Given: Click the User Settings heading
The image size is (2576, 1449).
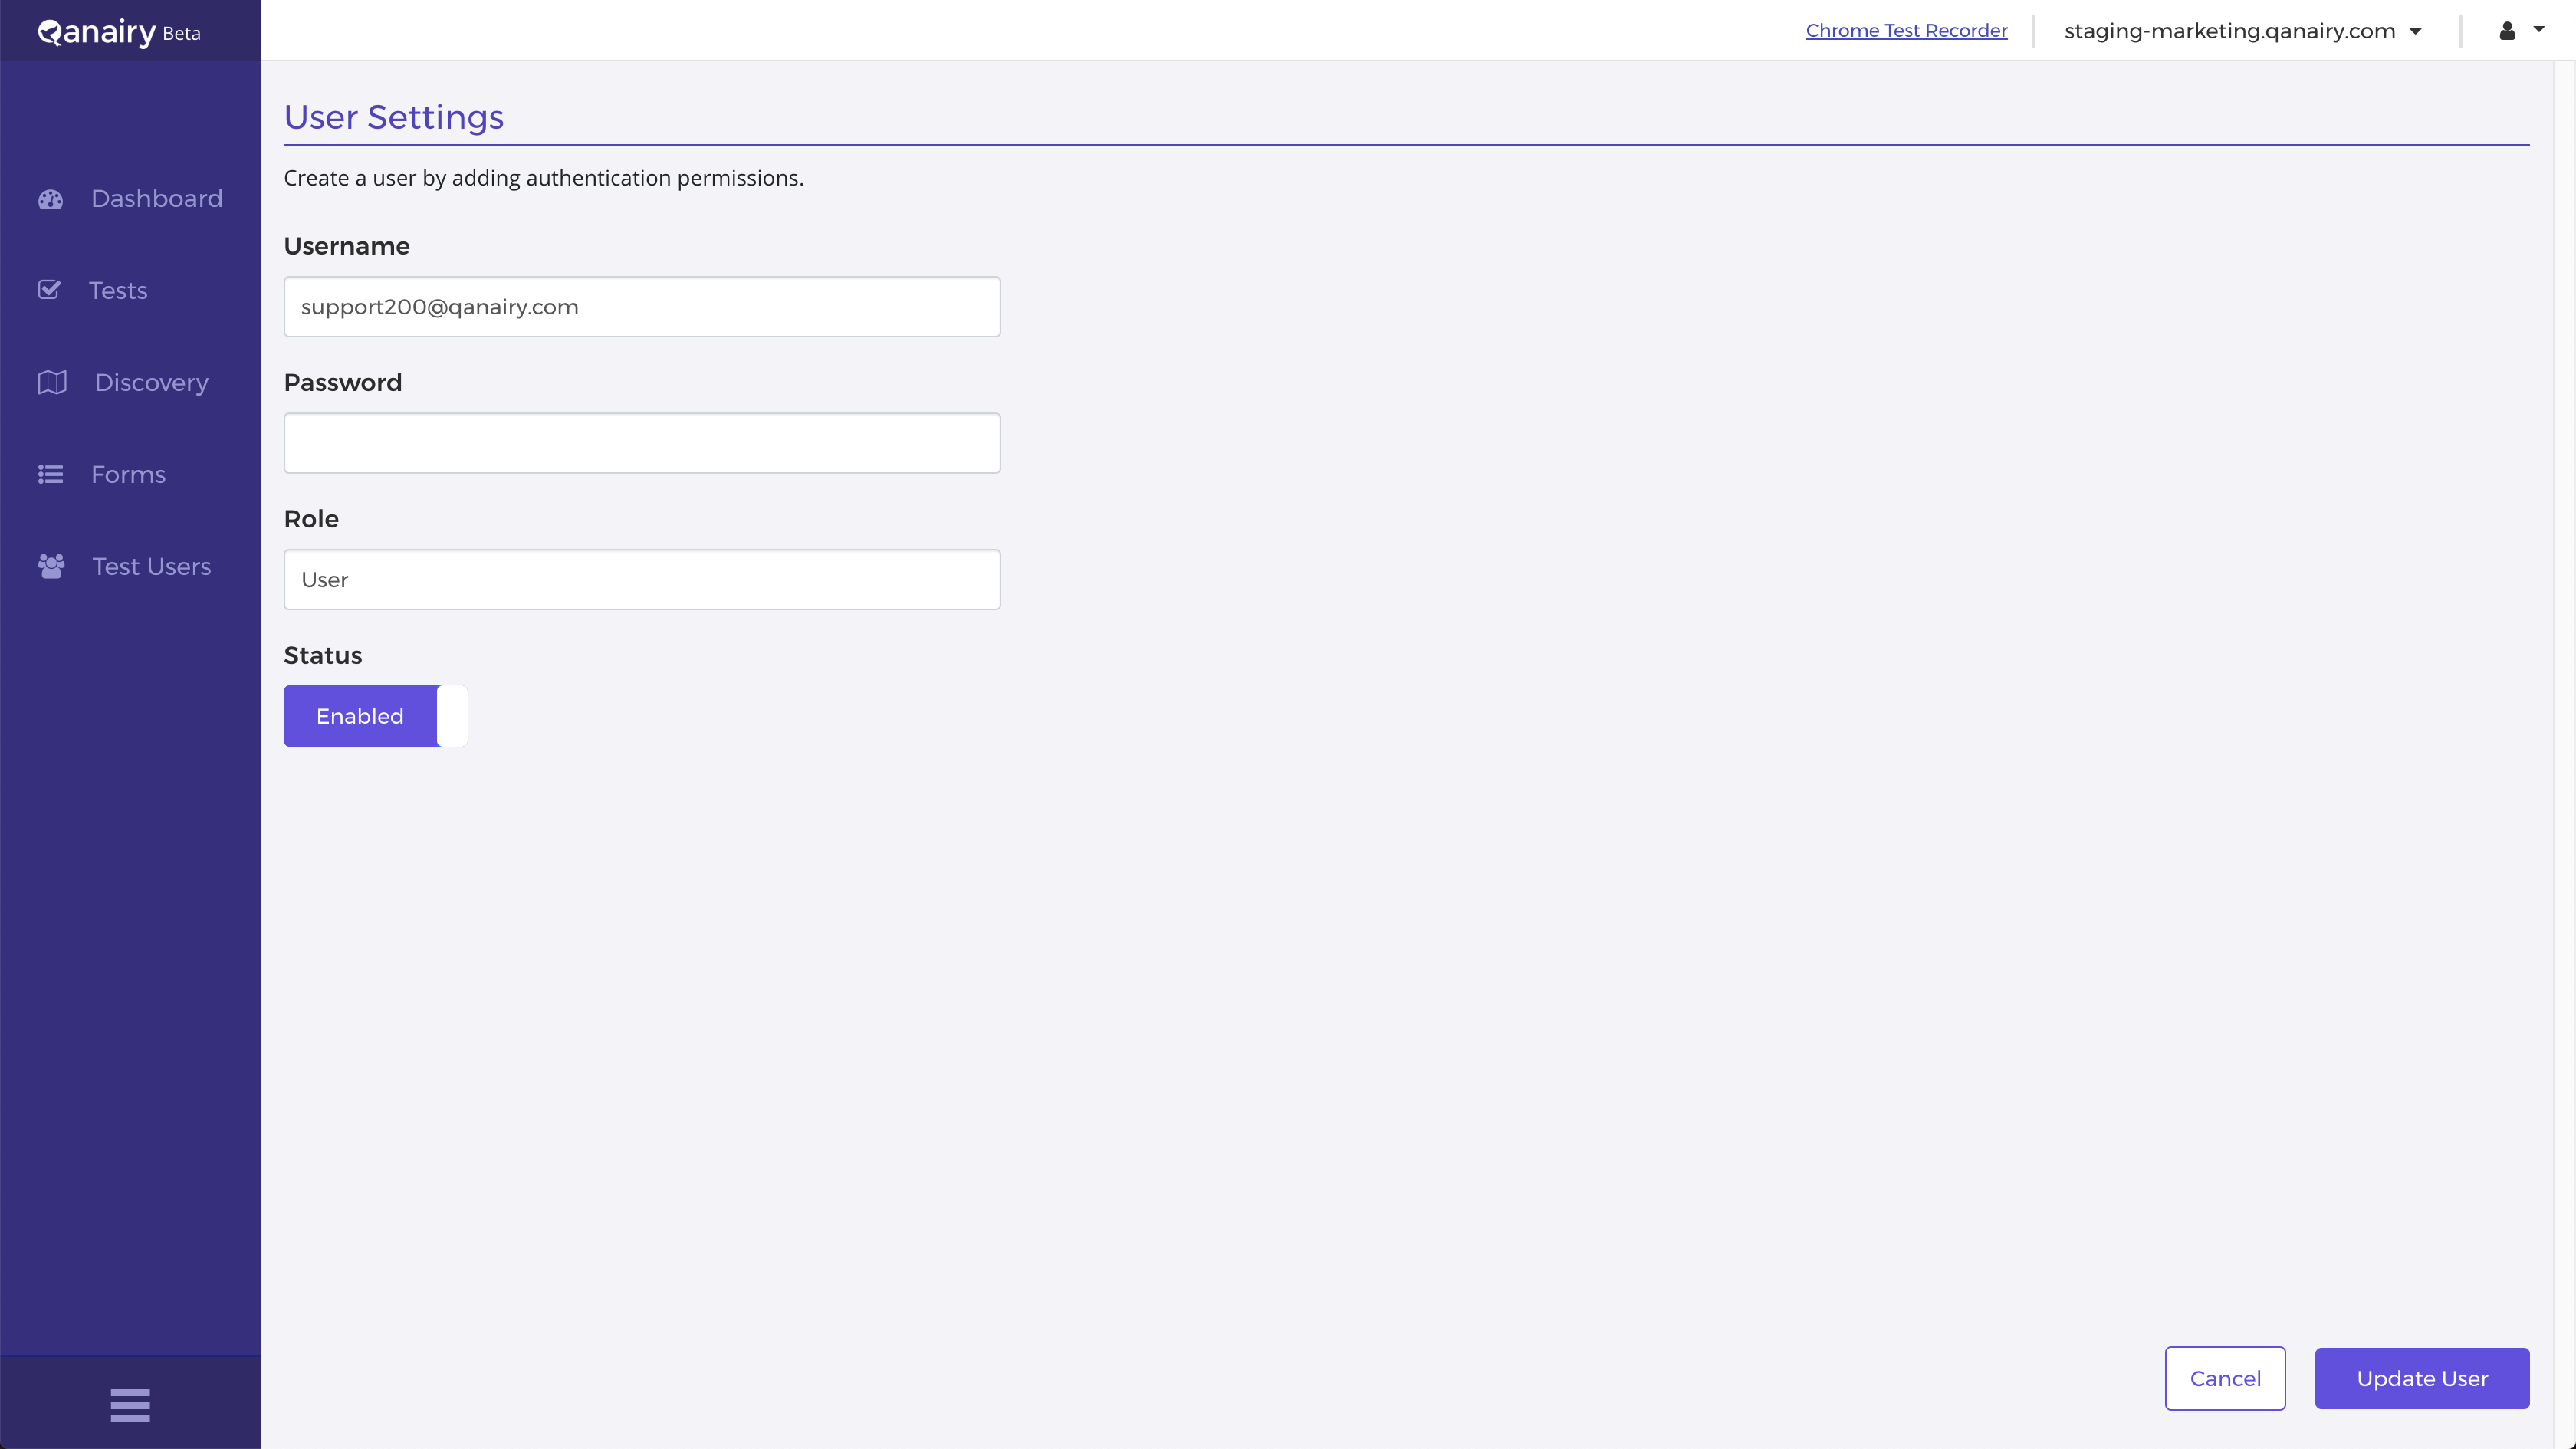Looking at the screenshot, I should [x=394, y=117].
